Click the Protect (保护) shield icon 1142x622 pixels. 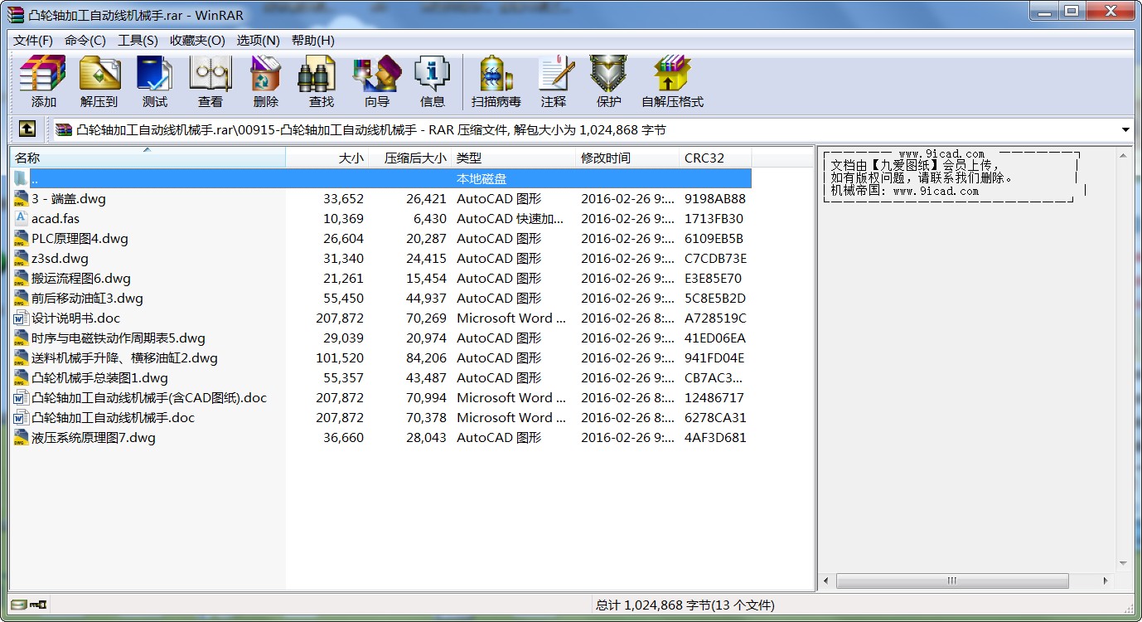tap(608, 81)
